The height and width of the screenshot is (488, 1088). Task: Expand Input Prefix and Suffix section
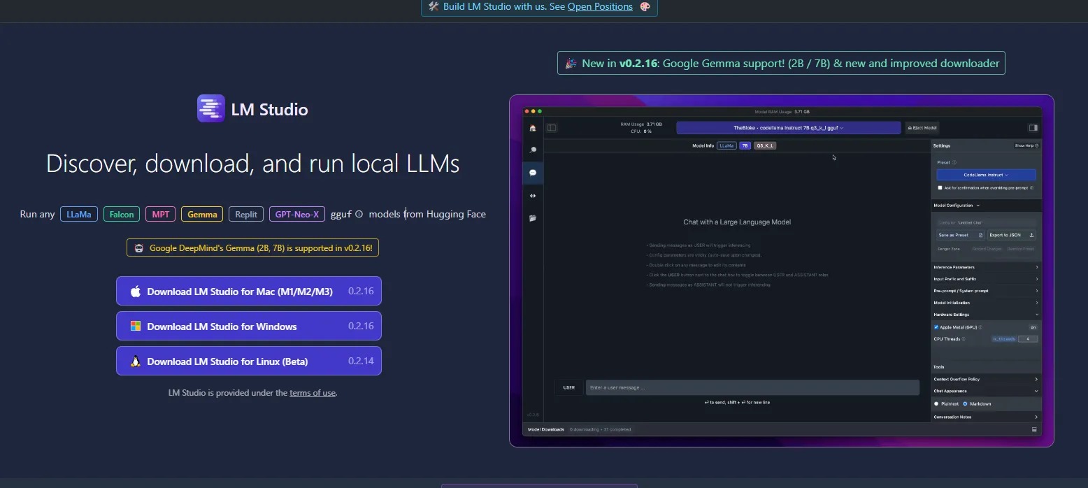pyautogui.click(x=986, y=279)
